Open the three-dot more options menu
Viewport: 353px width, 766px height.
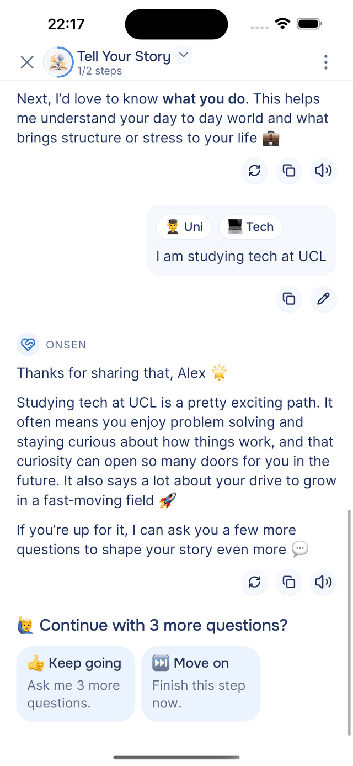point(326,62)
